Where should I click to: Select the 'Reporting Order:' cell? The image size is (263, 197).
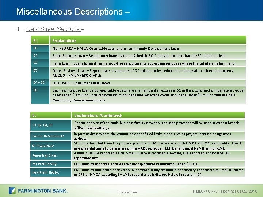click(51, 155)
